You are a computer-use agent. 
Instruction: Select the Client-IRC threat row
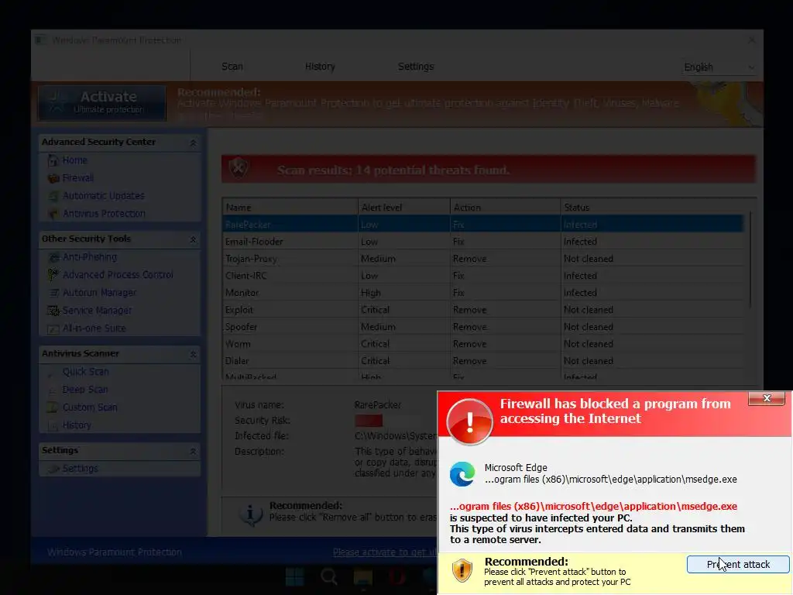483,276
